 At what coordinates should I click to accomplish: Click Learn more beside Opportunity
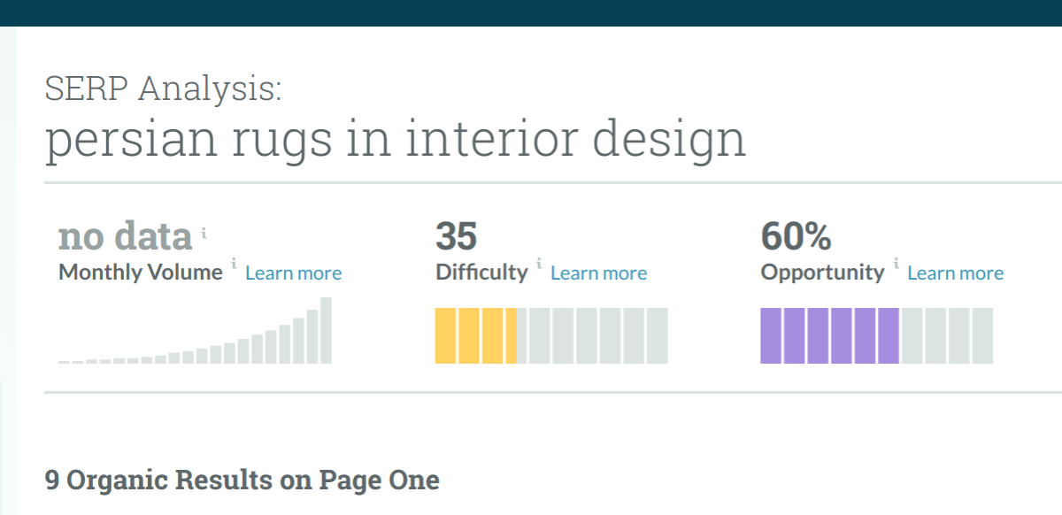click(955, 273)
